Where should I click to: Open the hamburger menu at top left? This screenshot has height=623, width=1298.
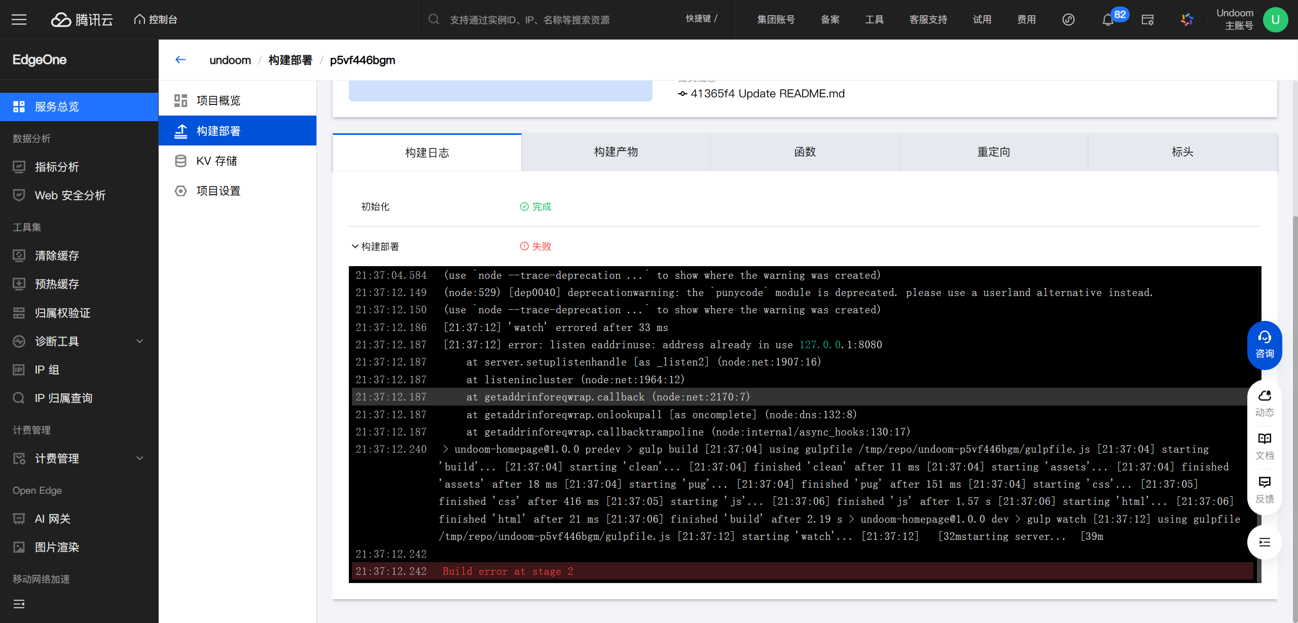coord(19,19)
